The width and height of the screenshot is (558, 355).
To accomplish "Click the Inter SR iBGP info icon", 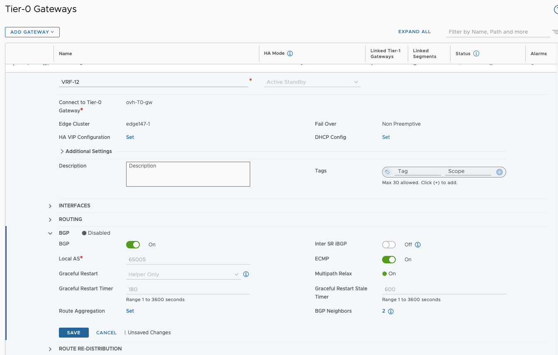I will click(418, 245).
